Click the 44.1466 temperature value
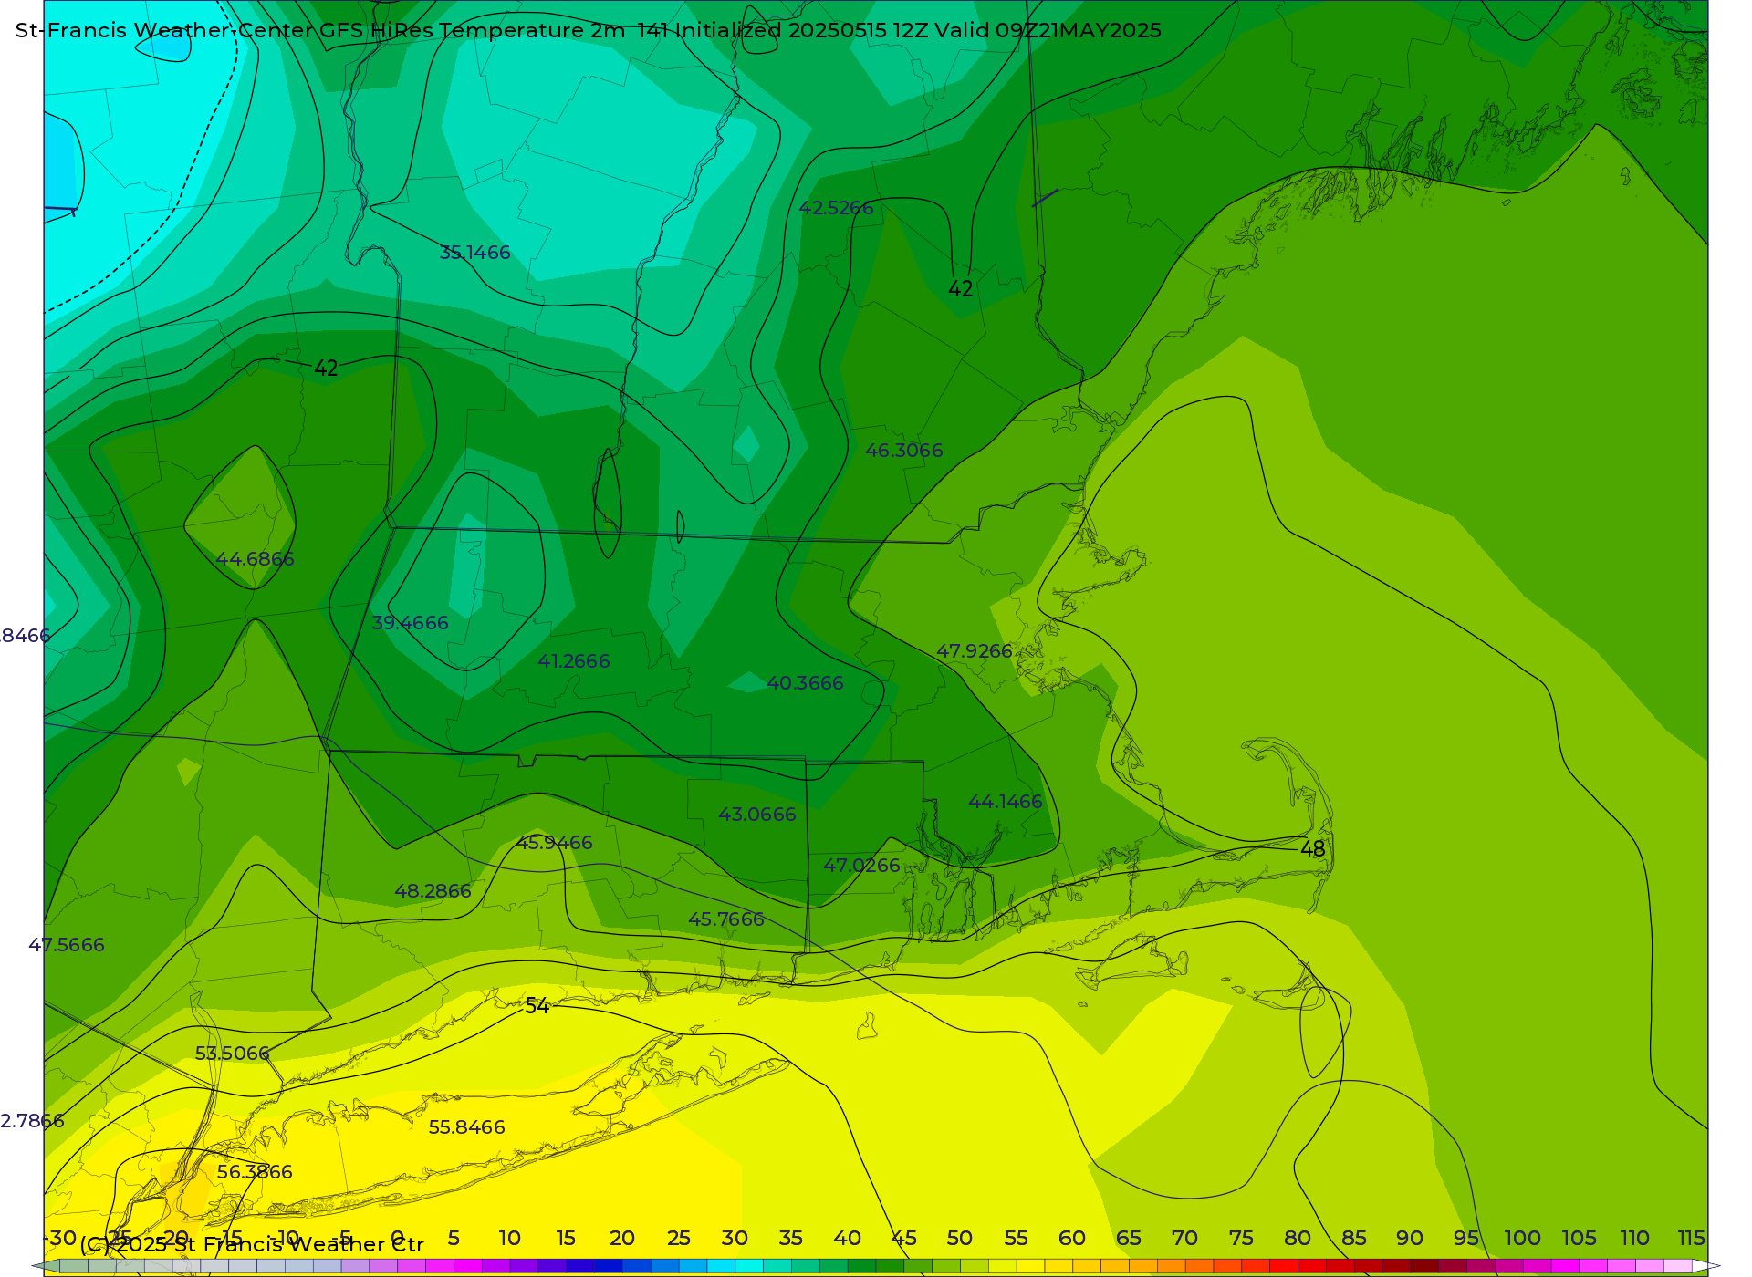The width and height of the screenshot is (1752, 1277). (1005, 802)
